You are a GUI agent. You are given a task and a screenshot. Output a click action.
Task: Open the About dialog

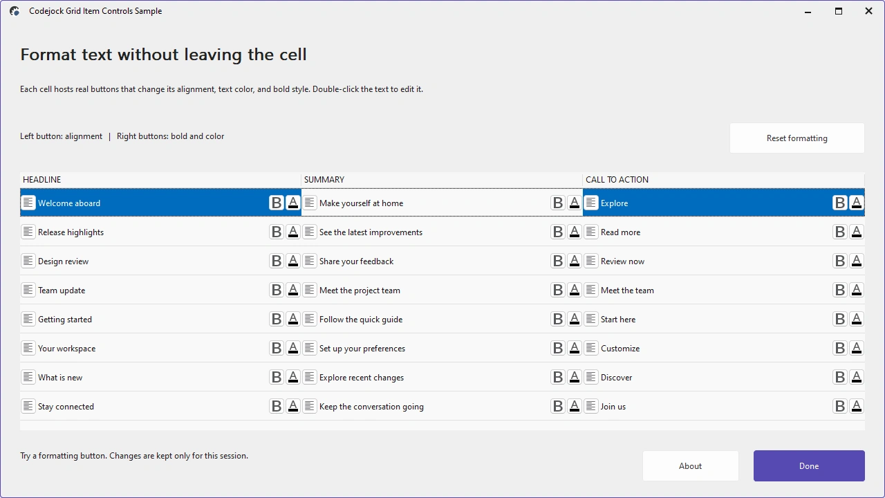click(690, 466)
